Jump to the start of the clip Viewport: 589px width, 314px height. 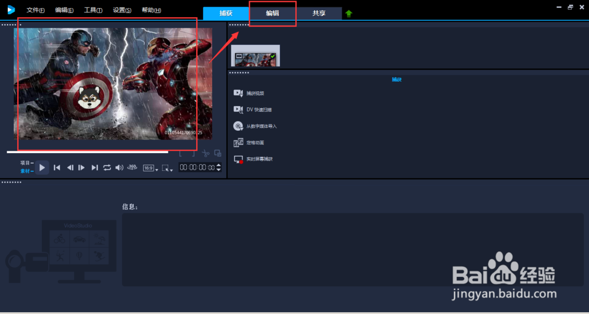pos(57,167)
